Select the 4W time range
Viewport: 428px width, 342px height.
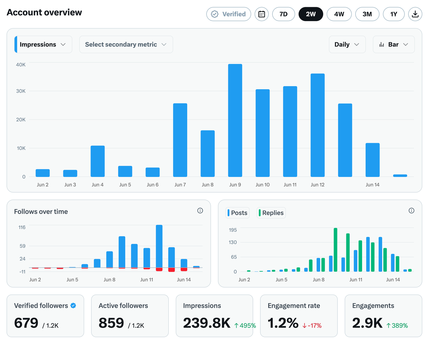339,14
